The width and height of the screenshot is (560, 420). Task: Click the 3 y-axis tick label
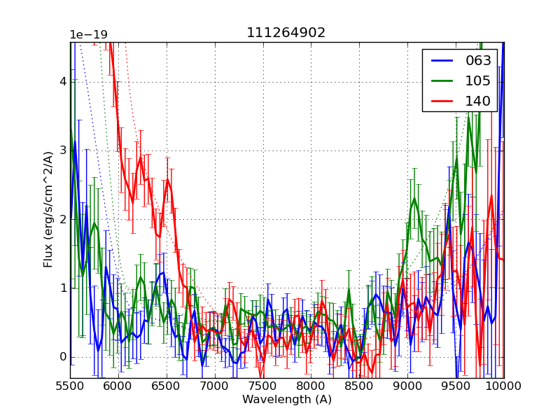coord(62,150)
